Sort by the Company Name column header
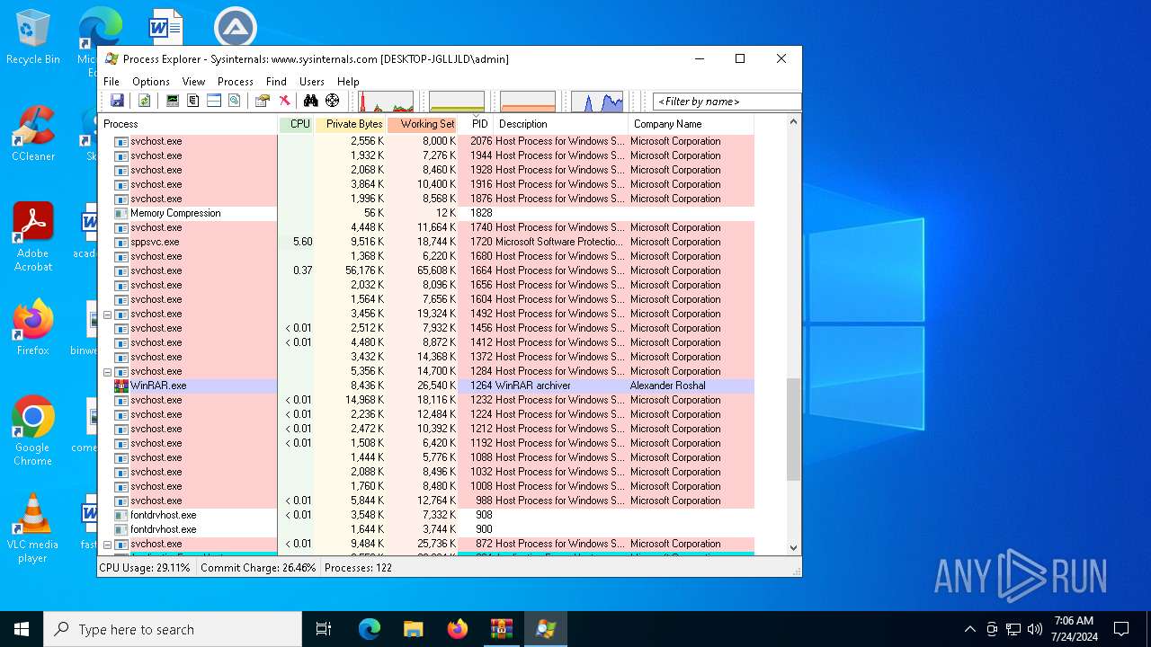The image size is (1151, 647). (691, 124)
